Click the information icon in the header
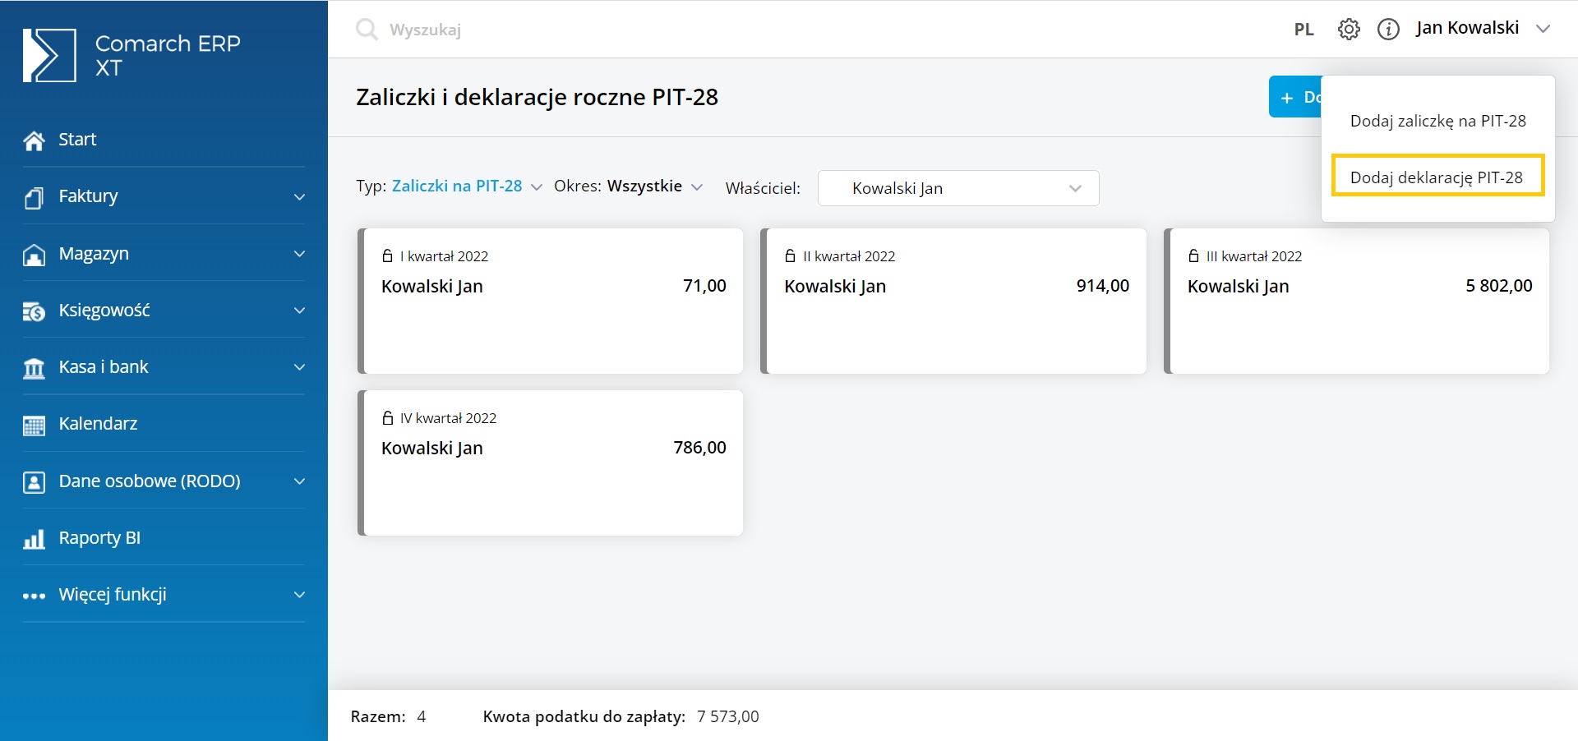Screen dimensions: 1578x741 [x=1388, y=30]
